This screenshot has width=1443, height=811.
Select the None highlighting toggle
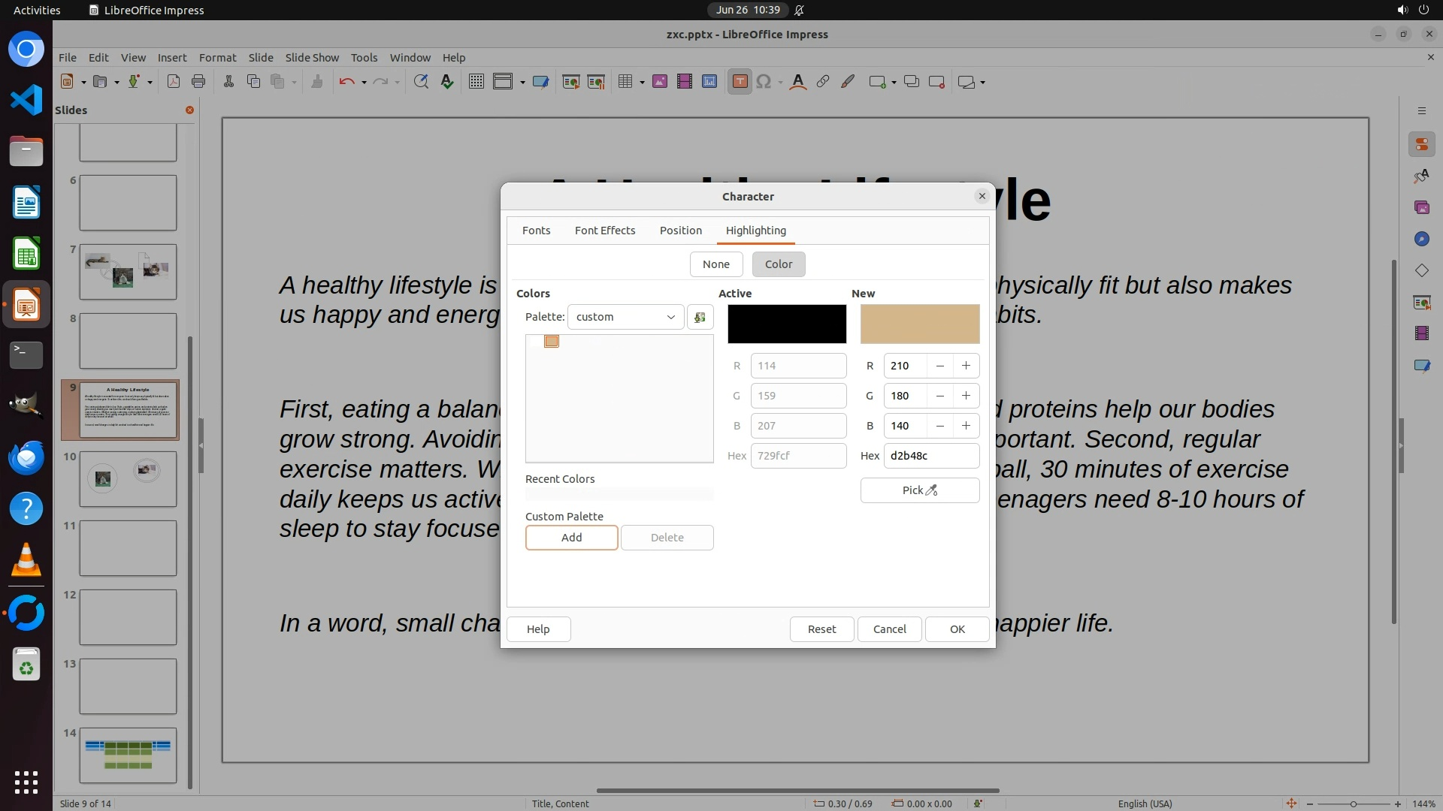tap(715, 264)
